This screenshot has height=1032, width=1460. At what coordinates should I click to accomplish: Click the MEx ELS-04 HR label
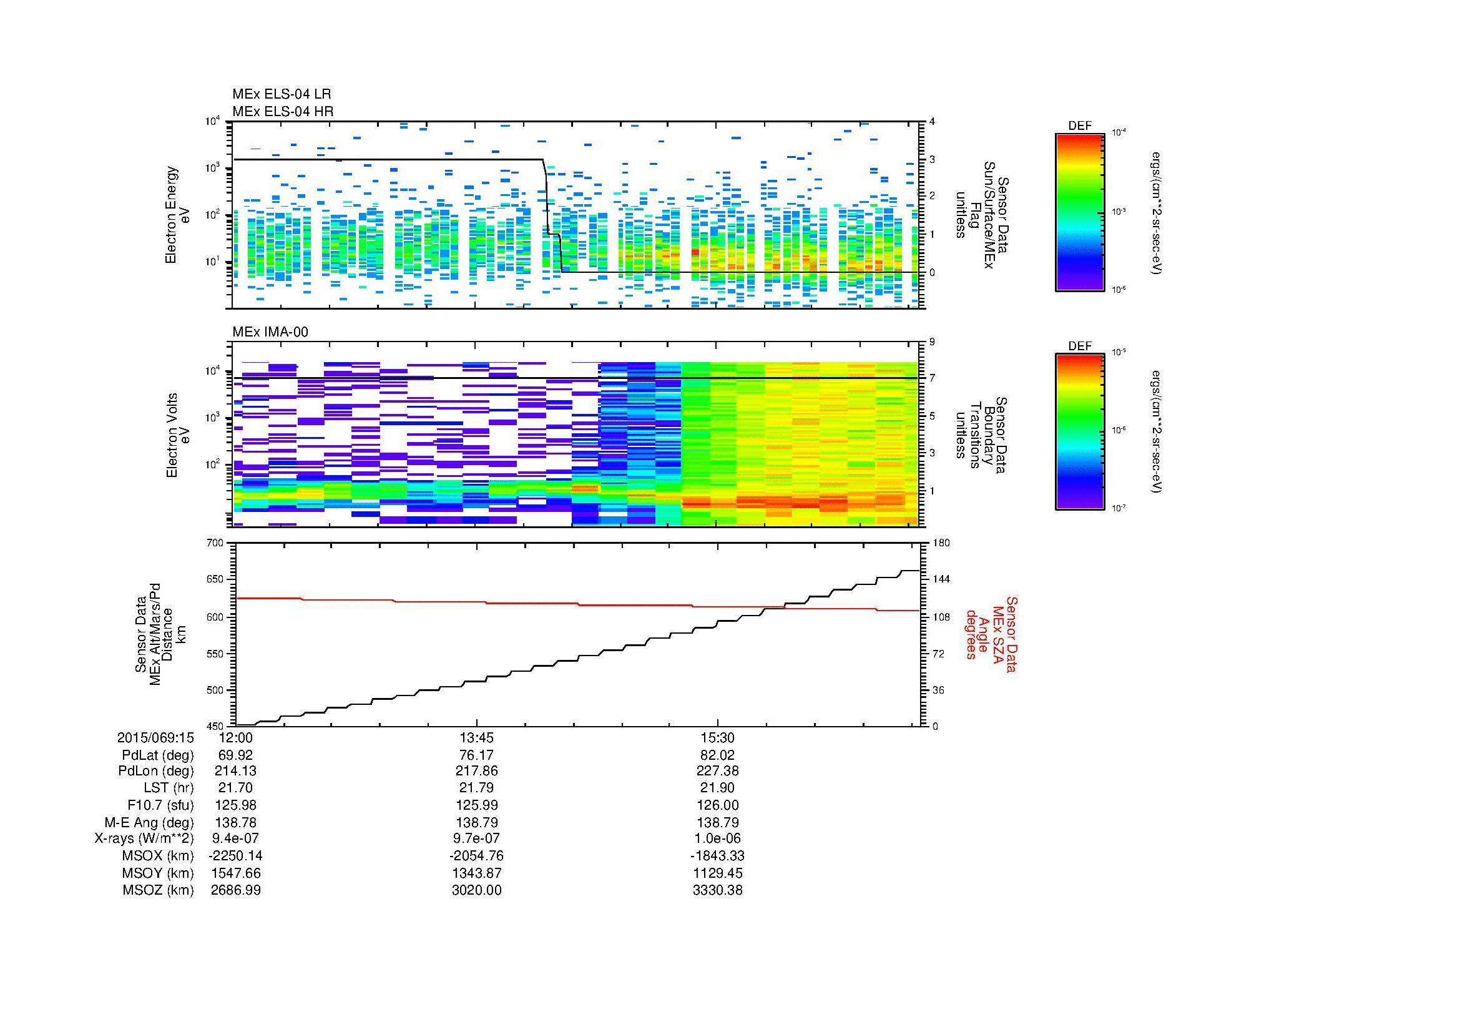[x=283, y=111]
